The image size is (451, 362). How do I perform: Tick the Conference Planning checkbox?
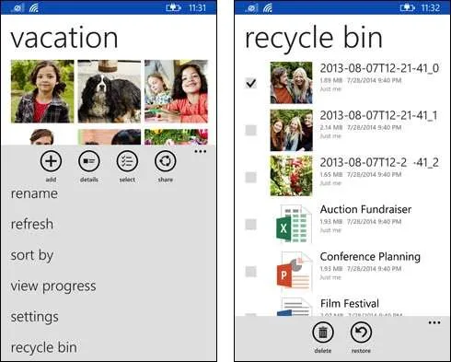[x=251, y=272]
